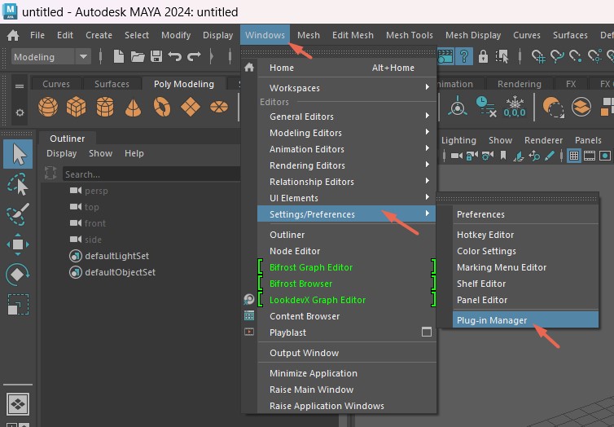This screenshot has width=614, height=427.
Task: Choose Preferences in the submenu
Action: [x=525, y=214]
